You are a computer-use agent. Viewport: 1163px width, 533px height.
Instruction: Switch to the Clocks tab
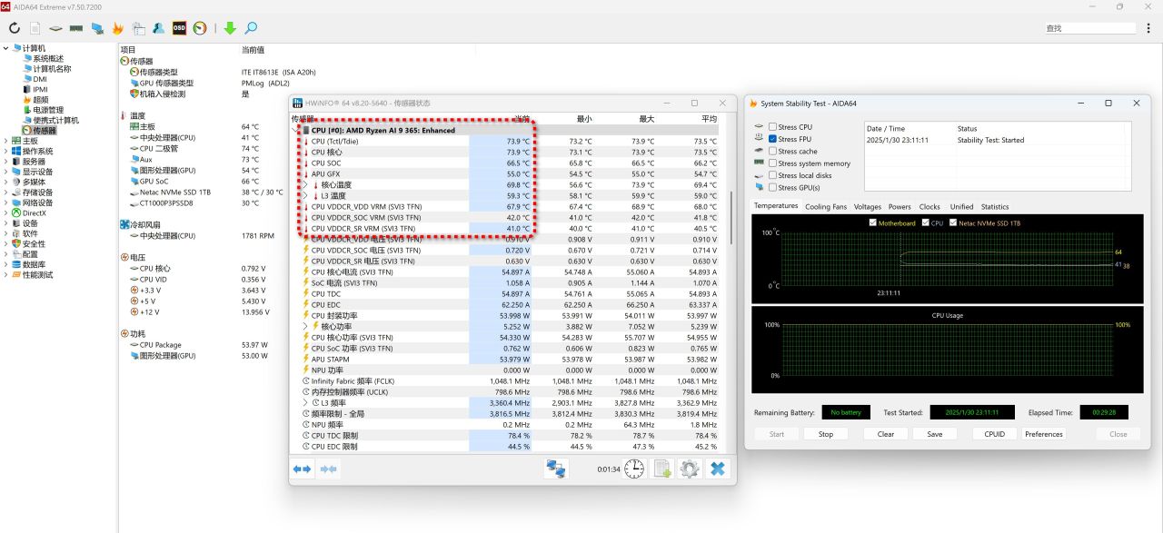pyautogui.click(x=929, y=207)
